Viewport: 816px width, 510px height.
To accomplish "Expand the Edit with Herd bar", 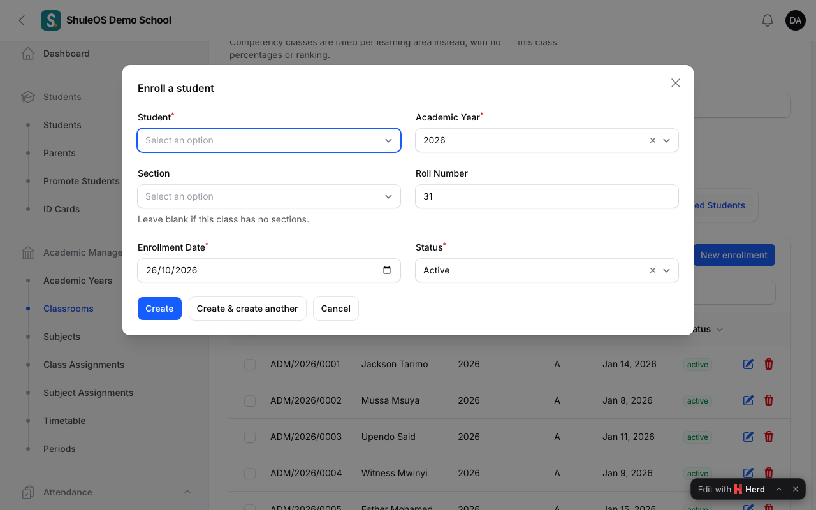I will click(779, 489).
